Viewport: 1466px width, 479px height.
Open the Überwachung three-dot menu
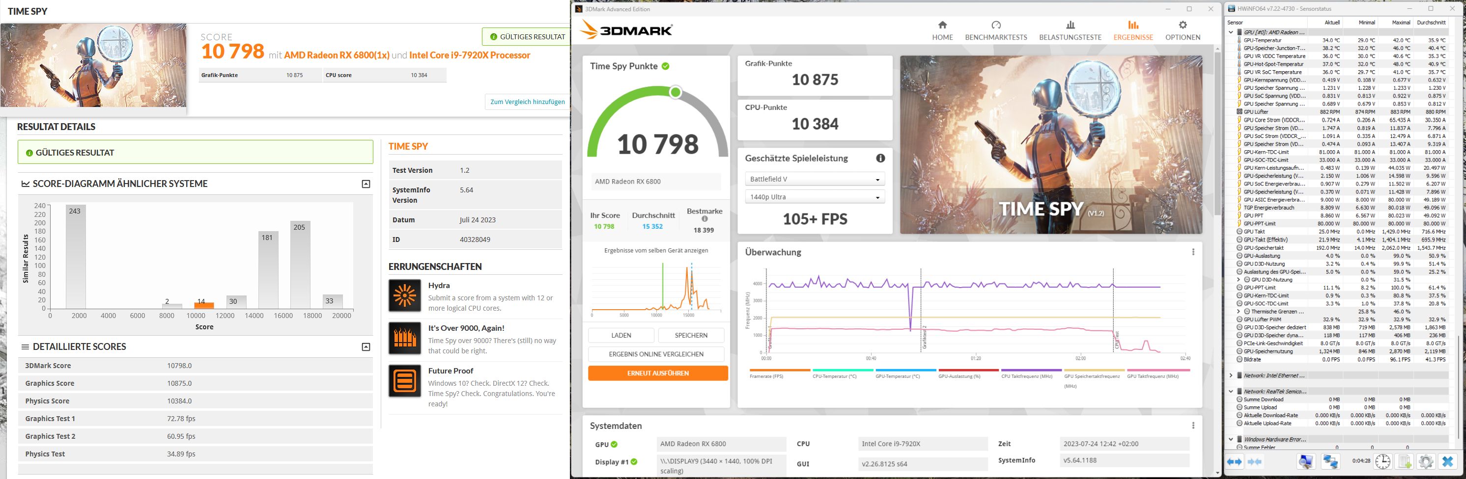(1193, 252)
